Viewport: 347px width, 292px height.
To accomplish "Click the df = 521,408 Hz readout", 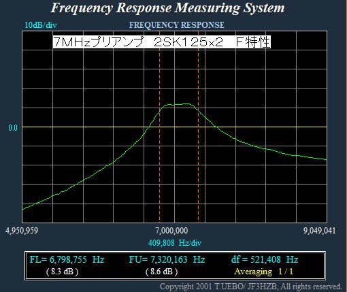I will 265,259.
